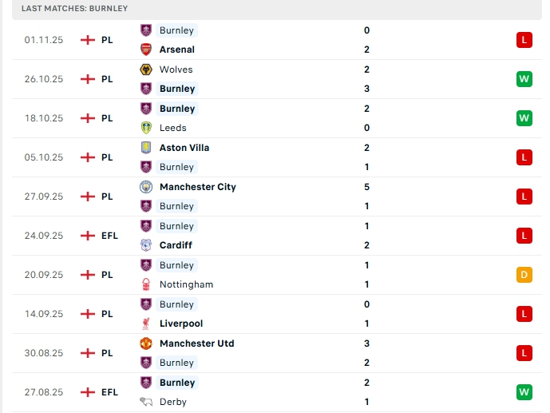Click the Manchester Utd crest icon
This screenshot has height=413, width=550.
(x=146, y=344)
